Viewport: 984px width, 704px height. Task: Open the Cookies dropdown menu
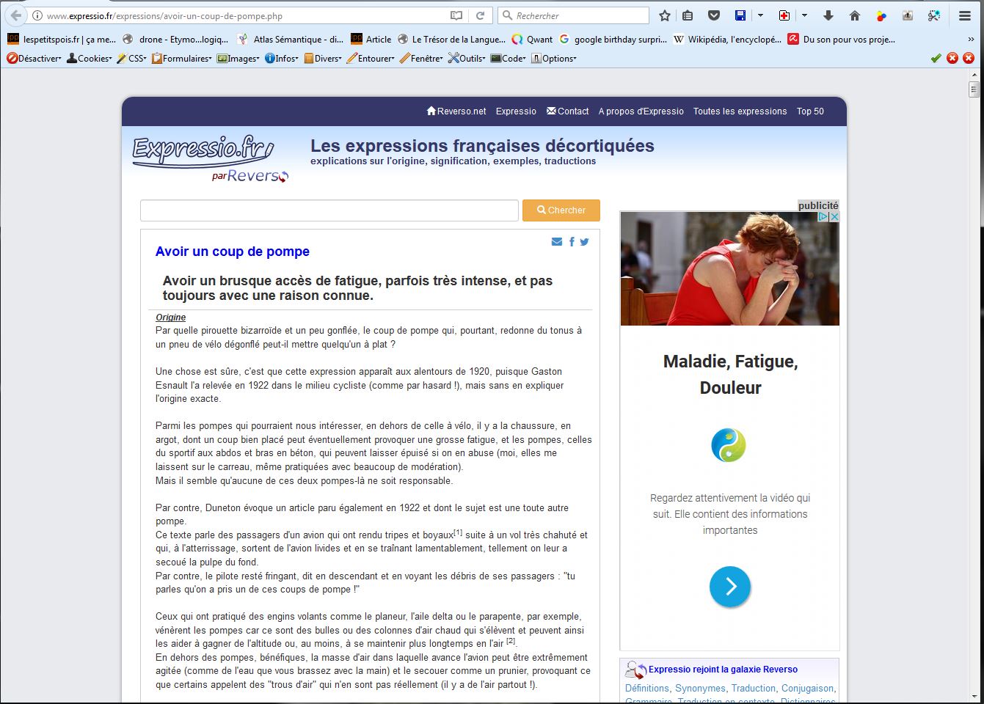pyautogui.click(x=90, y=58)
